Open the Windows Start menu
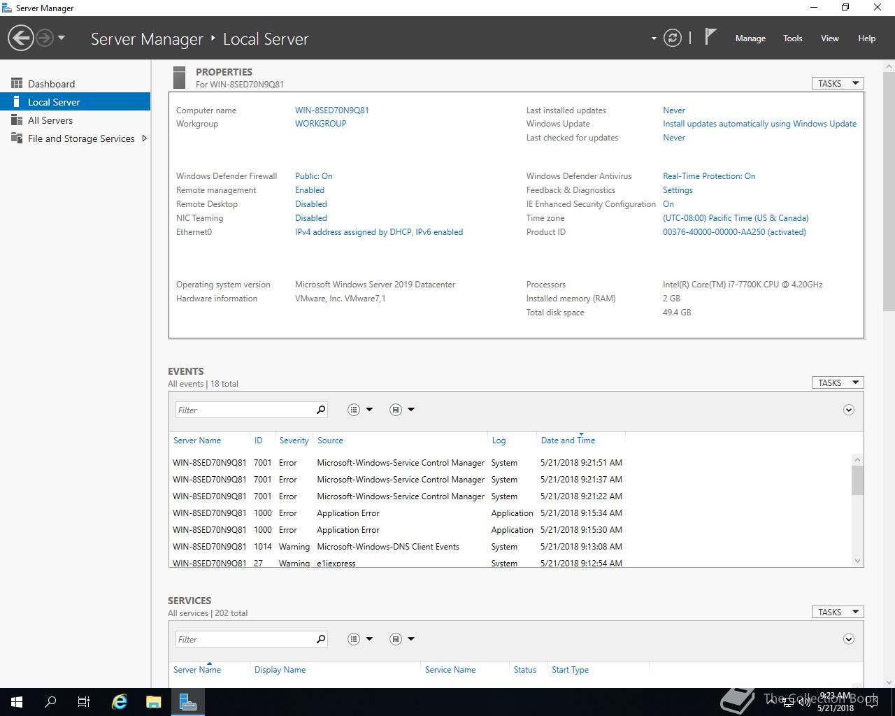 [17, 702]
